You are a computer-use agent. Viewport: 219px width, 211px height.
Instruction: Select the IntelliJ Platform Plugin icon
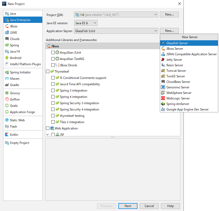point(7,64)
